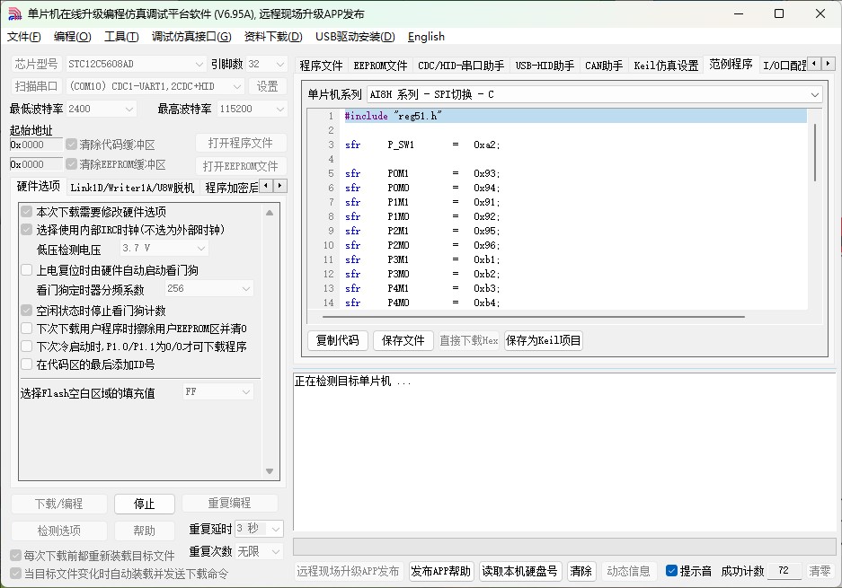Open 编程(O) menu
The image size is (842, 588).
pos(73,37)
